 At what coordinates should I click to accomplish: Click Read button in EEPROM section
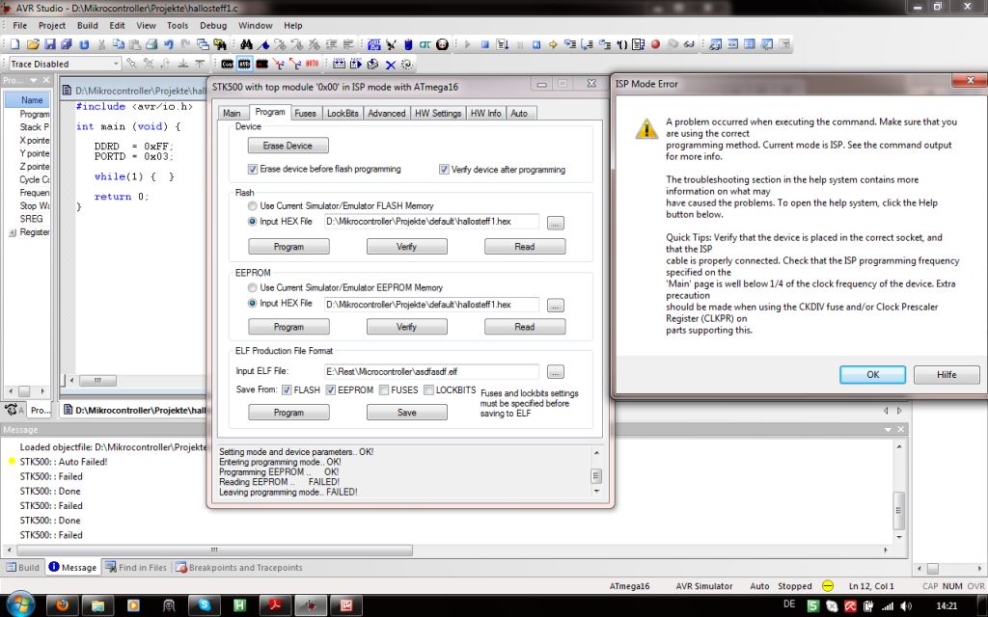[524, 327]
